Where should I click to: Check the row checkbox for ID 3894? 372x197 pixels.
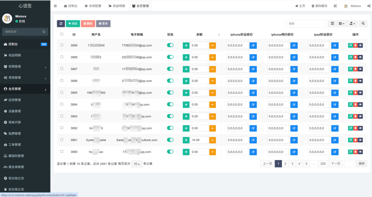62,104
